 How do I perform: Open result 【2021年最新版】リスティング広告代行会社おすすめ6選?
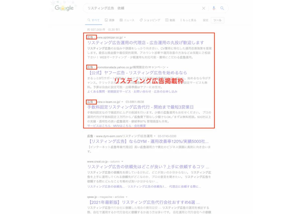click(x=143, y=202)
